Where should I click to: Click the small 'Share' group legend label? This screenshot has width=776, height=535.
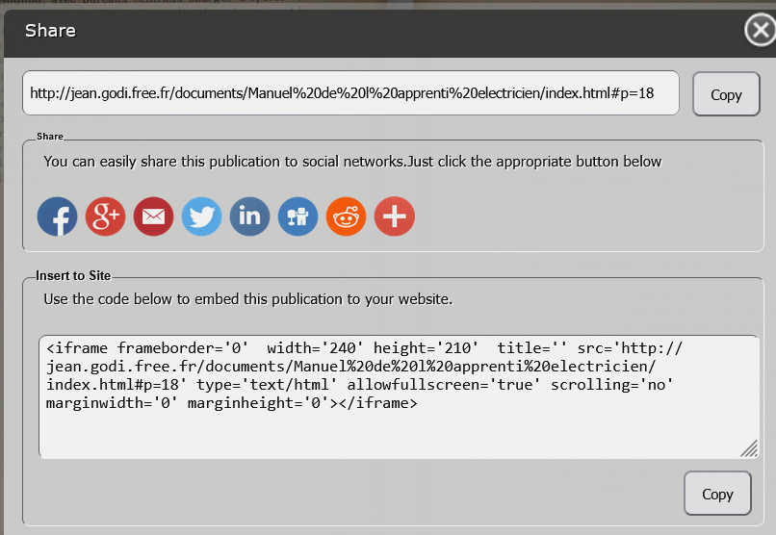pos(50,137)
